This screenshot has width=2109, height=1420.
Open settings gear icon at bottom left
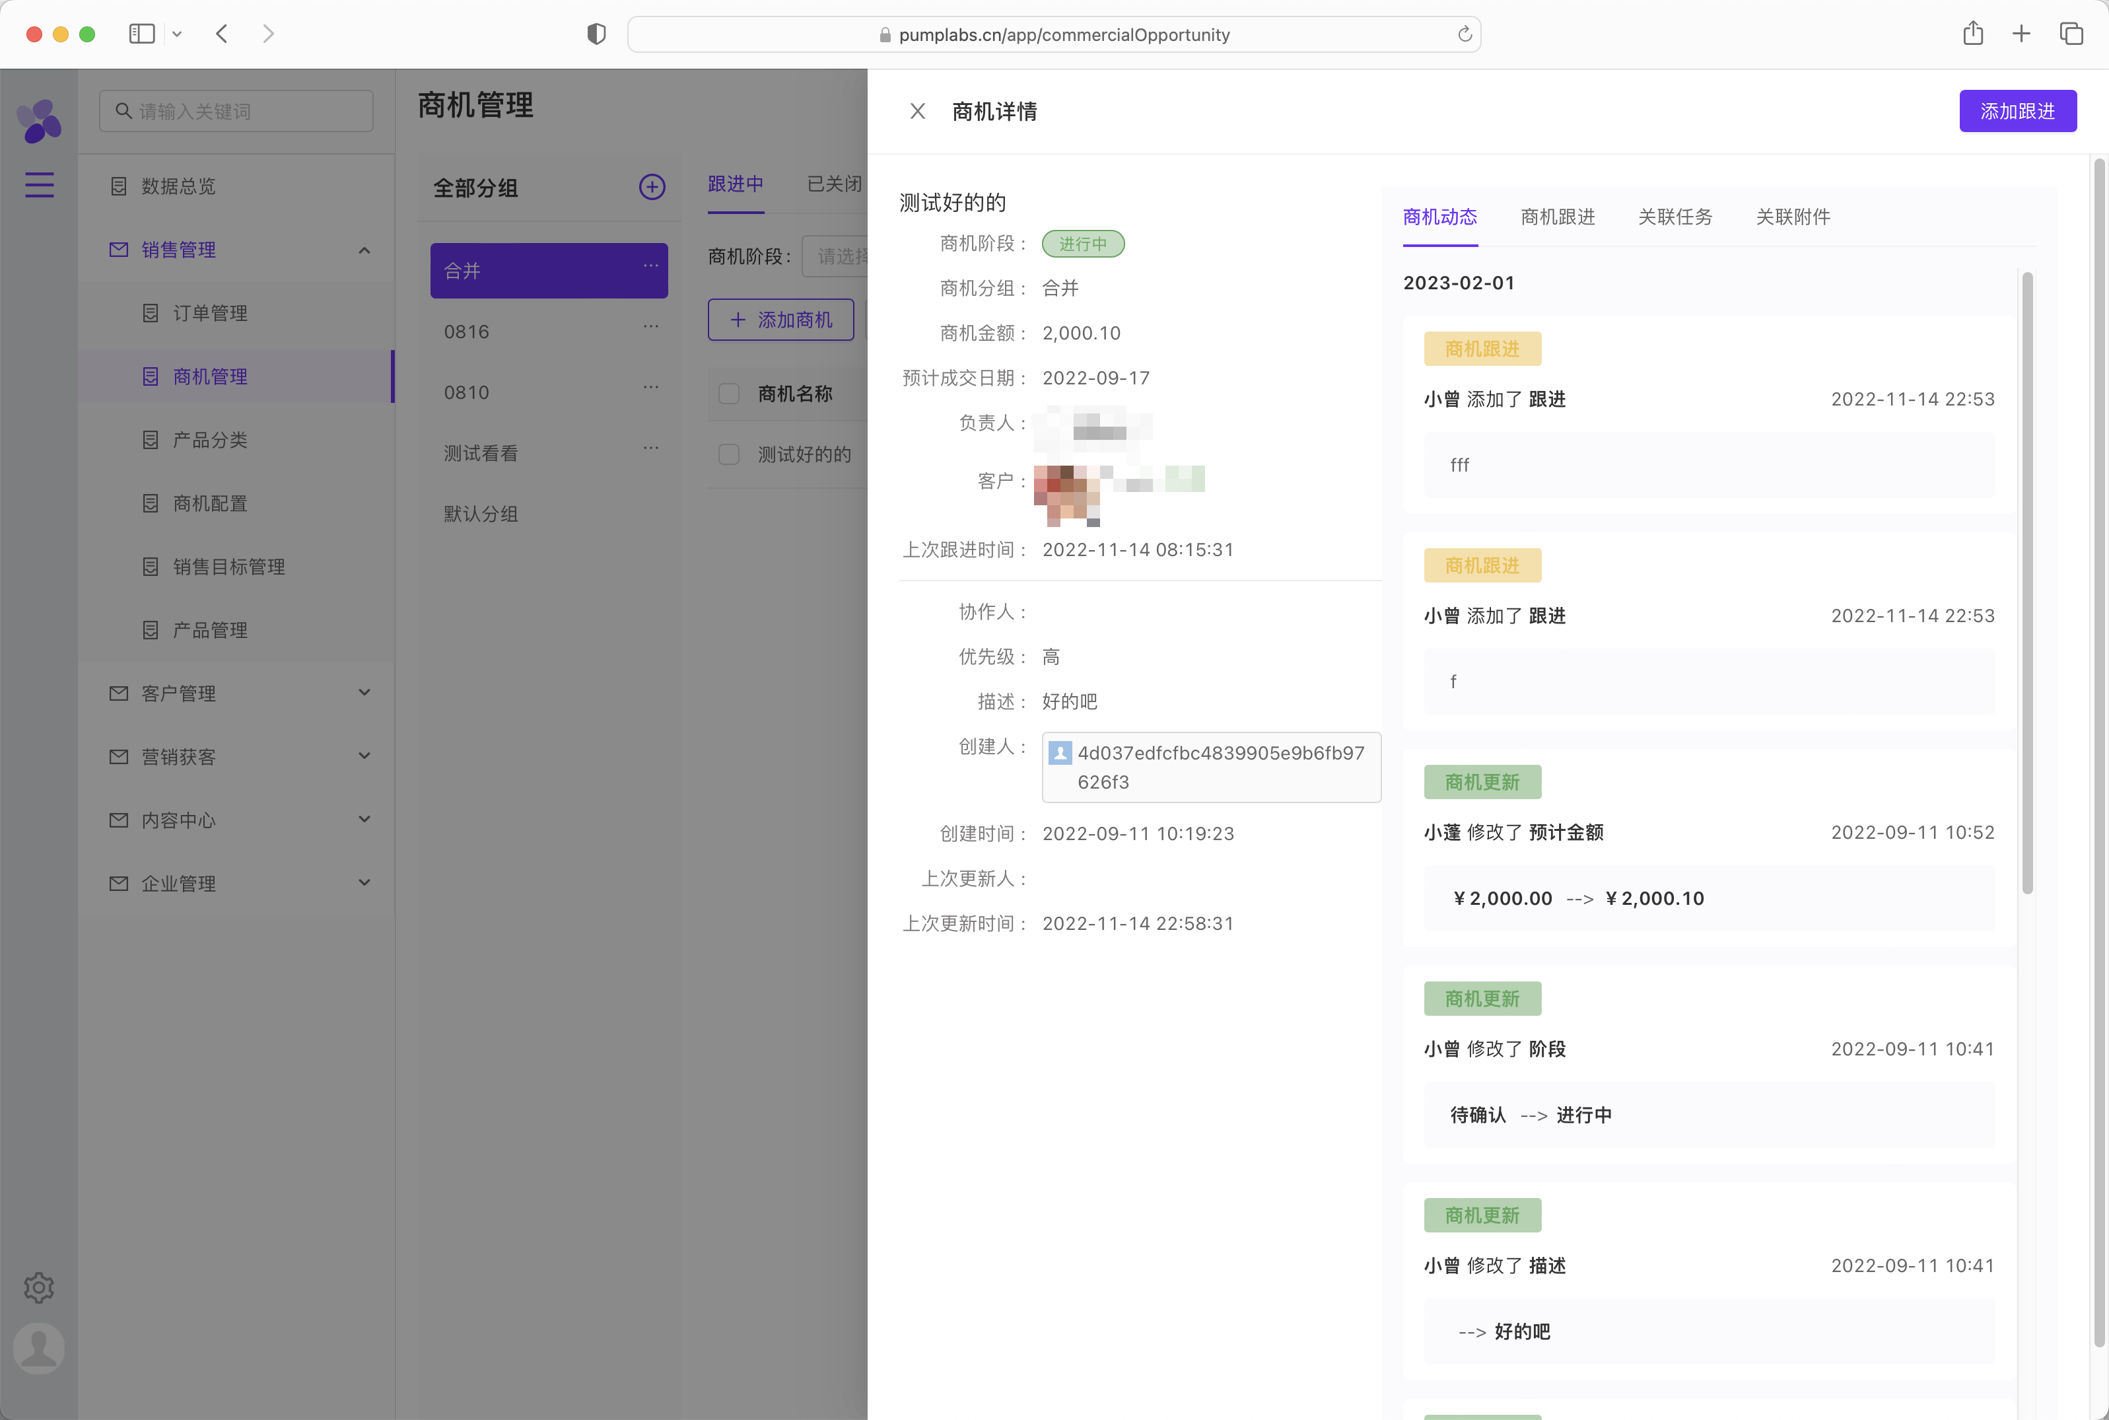point(39,1287)
